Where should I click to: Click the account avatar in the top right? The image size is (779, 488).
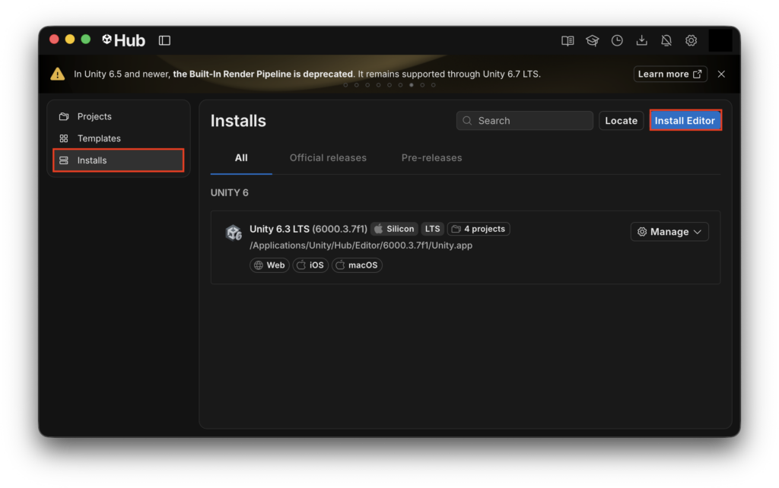coord(720,41)
